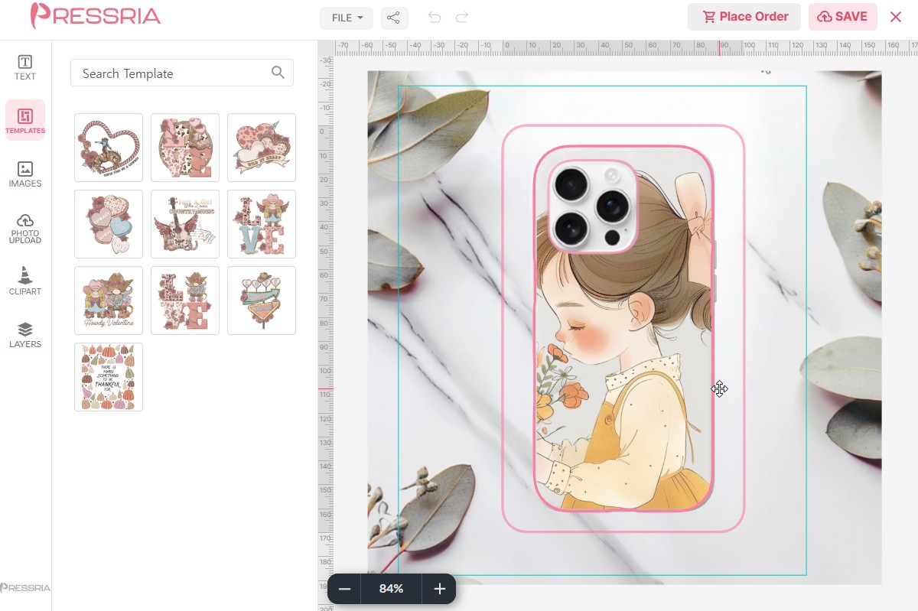Undo the last action

point(435,18)
